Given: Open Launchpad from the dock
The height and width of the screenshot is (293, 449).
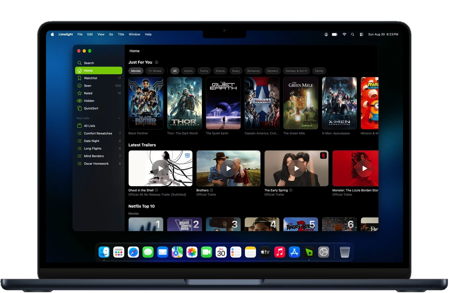Looking at the screenshot, I should click(x=119, y=252).
